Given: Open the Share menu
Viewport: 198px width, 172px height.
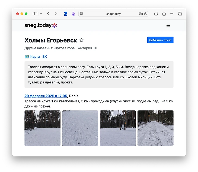Looking at the screenshot, I should [164, 14].
